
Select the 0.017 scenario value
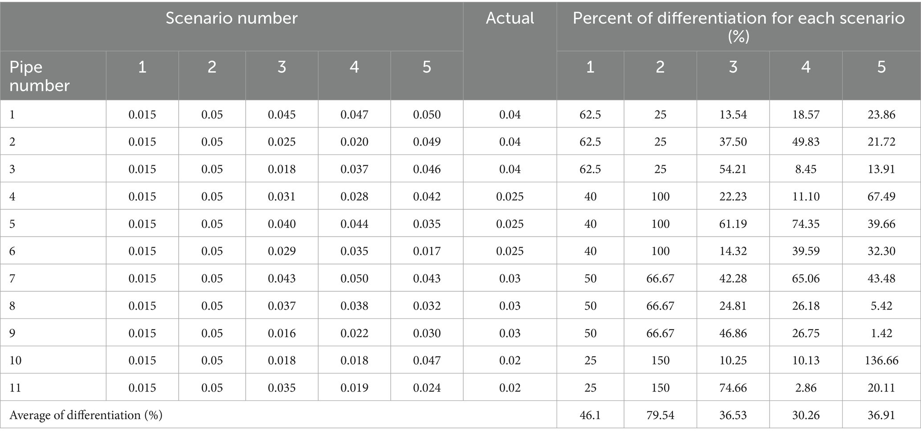click(x=427, y=251)
